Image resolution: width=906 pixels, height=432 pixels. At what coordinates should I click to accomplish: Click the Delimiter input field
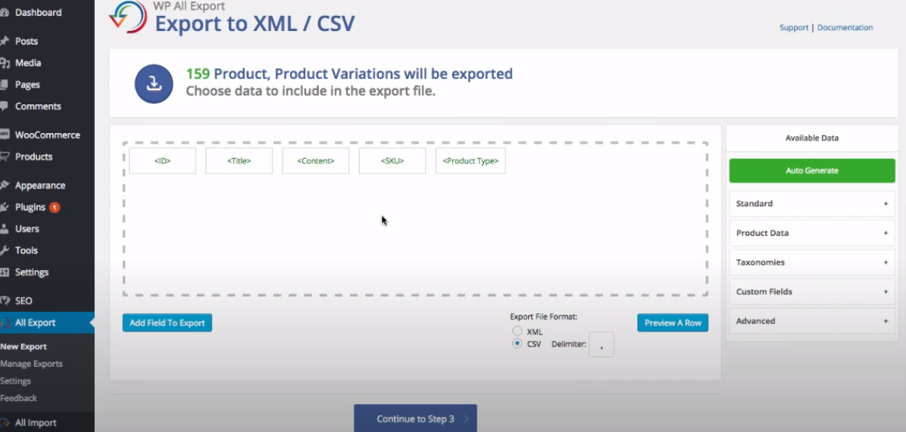pos(601,344)
